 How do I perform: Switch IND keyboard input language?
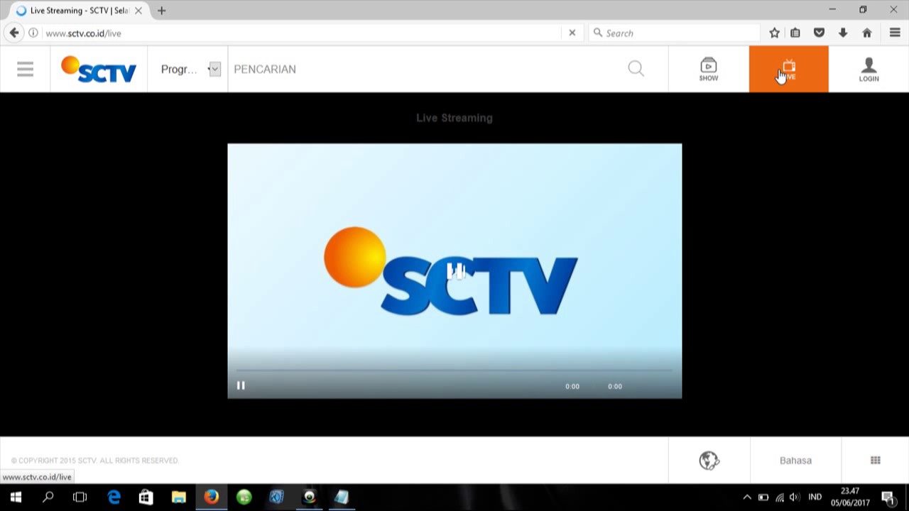815,498
